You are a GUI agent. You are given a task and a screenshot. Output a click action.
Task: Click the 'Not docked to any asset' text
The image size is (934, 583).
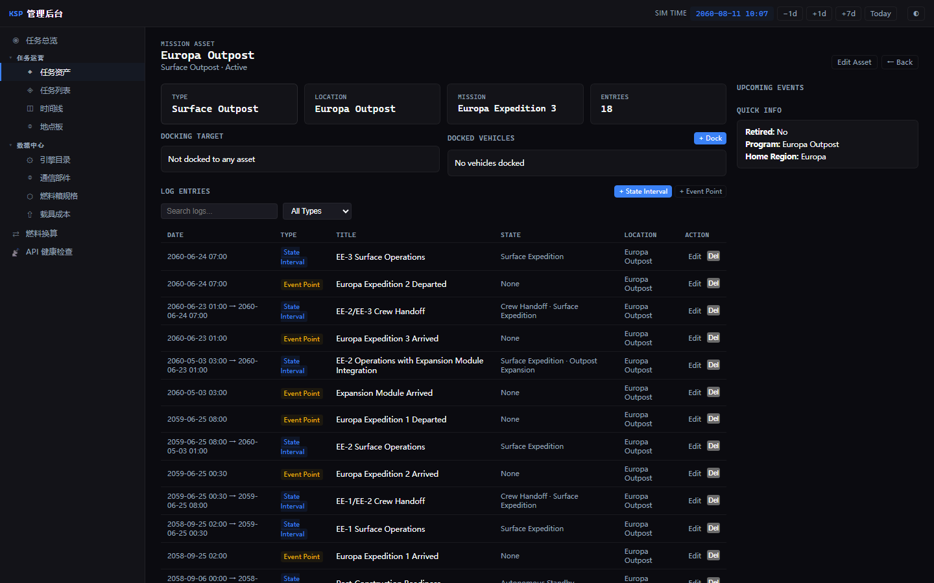click(211, 159)
